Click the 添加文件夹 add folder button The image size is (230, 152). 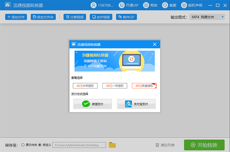click(43, 17)
